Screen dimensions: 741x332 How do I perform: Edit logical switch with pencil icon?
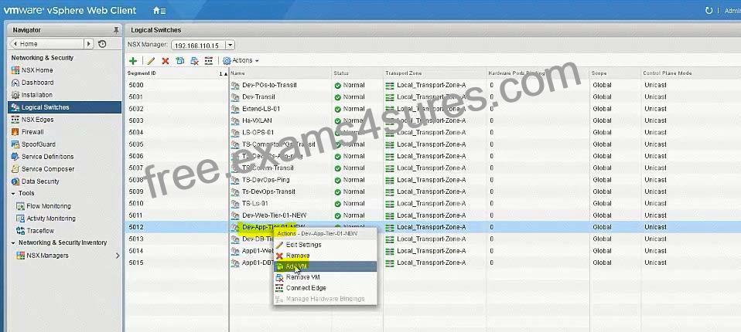pyautogui.click(x=151, y=61)
